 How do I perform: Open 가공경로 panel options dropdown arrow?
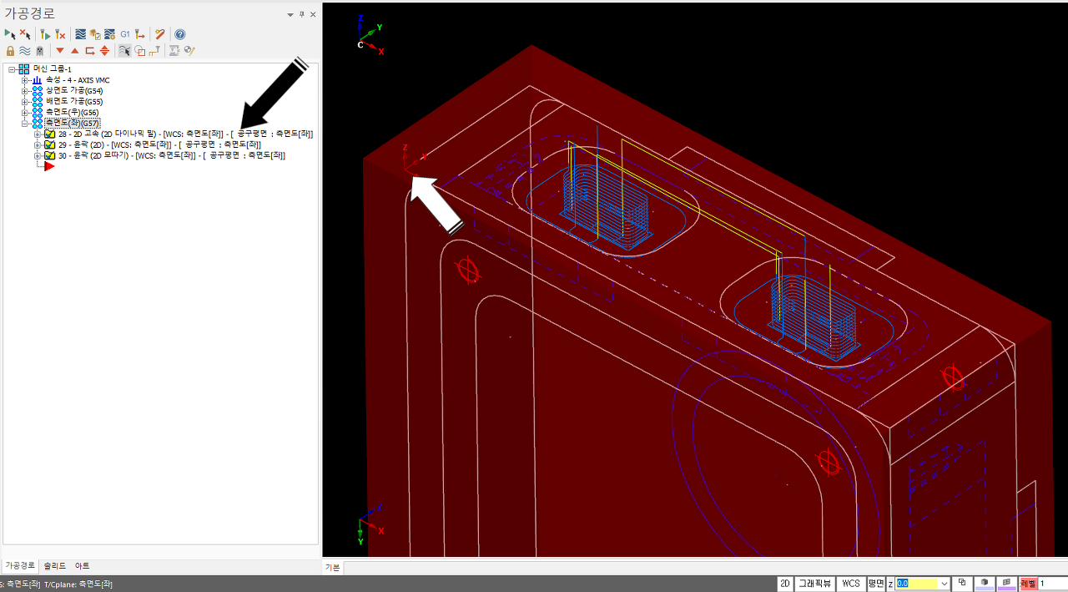(x=290, y=15)
